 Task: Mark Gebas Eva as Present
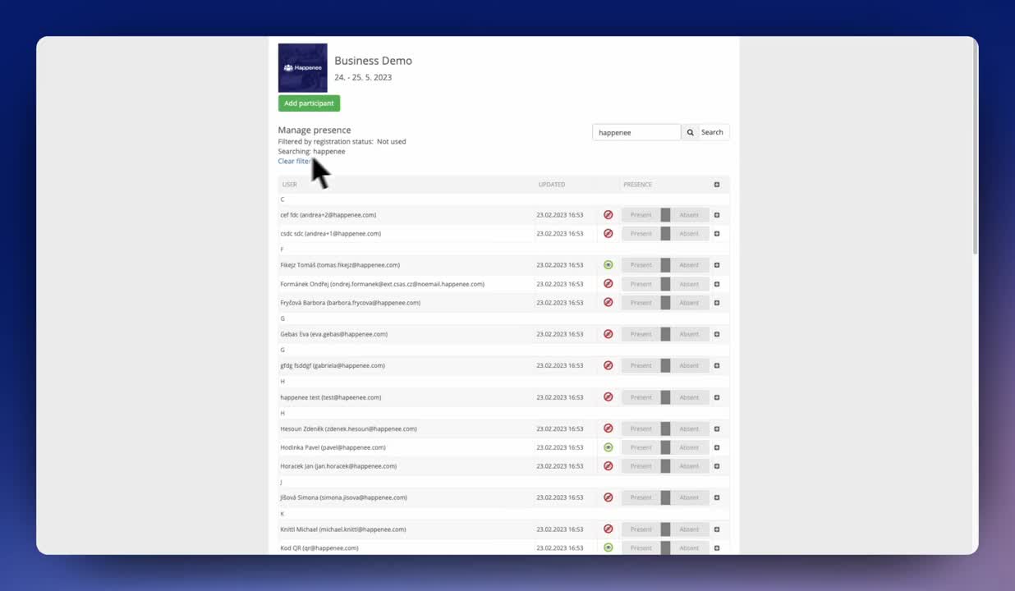(641, 334)
